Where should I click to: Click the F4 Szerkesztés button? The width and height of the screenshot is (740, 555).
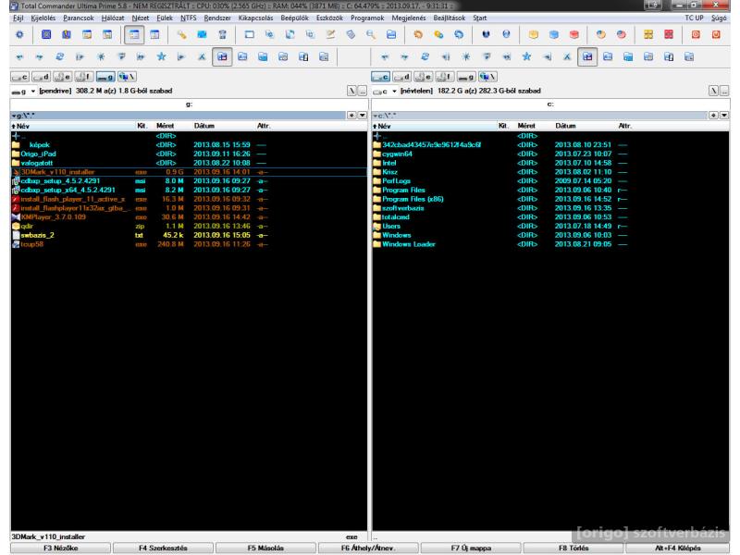[163, 548]
